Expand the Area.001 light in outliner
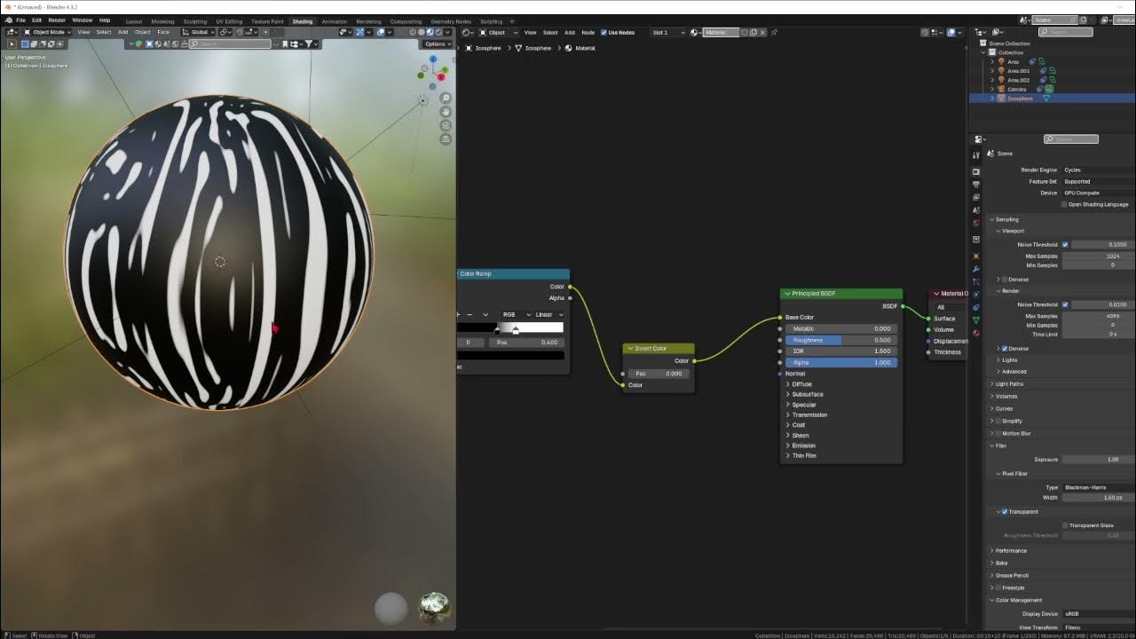Viewport: 1136px width, 639px height. (x=992, y=71)
